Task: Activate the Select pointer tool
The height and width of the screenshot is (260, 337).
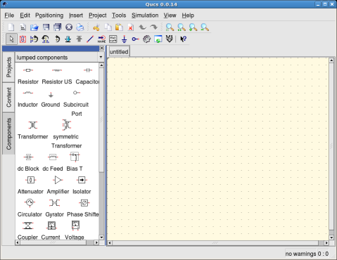Action: coord(11,39)
